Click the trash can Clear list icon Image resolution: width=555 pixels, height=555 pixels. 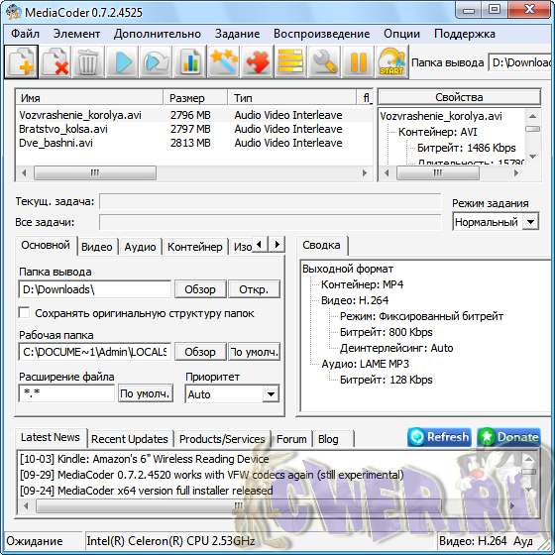[x=88, y=61]
